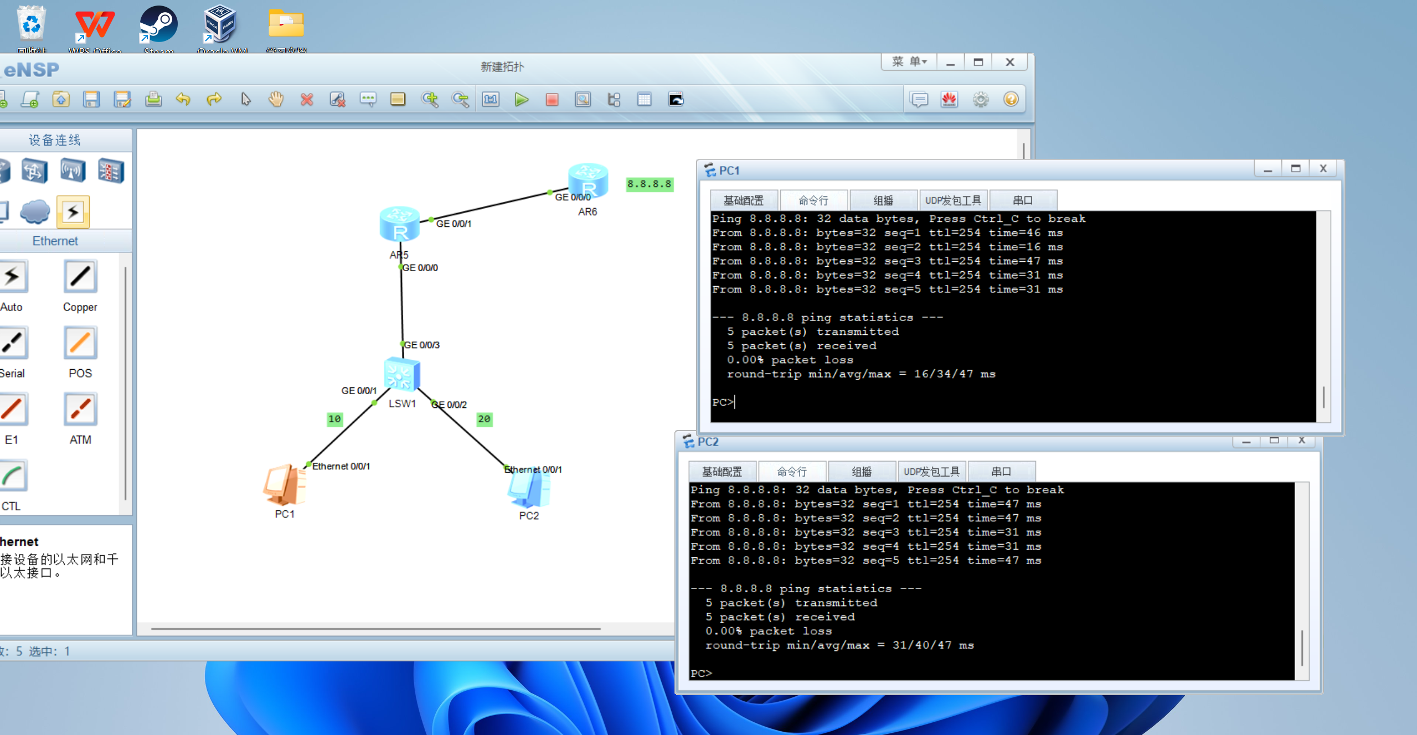Click the 8.8.8.8 green label

coord(649,184)
